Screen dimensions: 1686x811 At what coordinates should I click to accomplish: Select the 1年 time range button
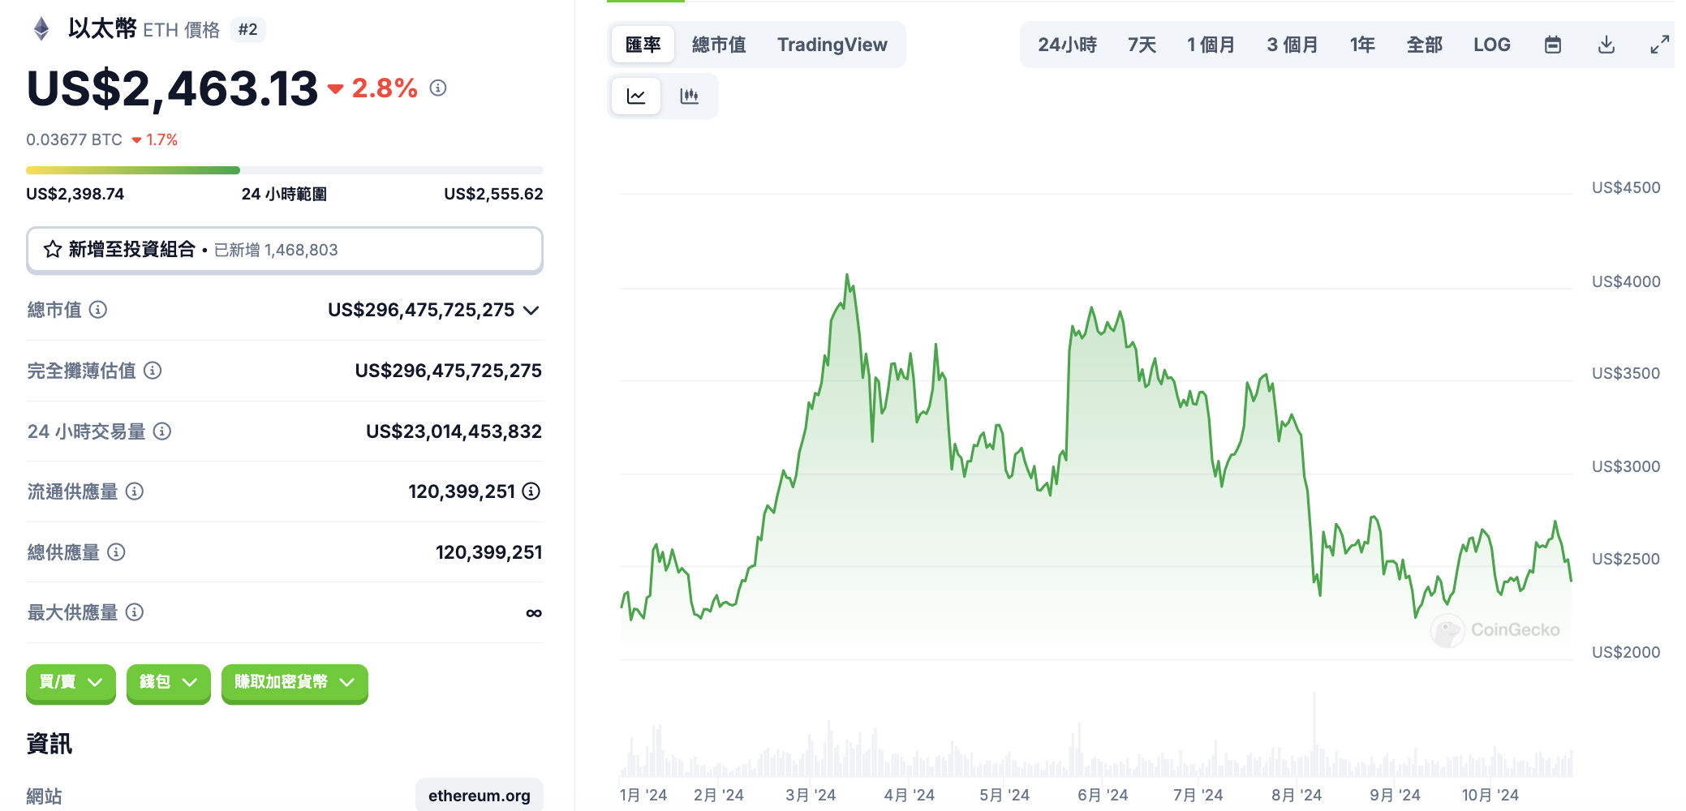1361,45
